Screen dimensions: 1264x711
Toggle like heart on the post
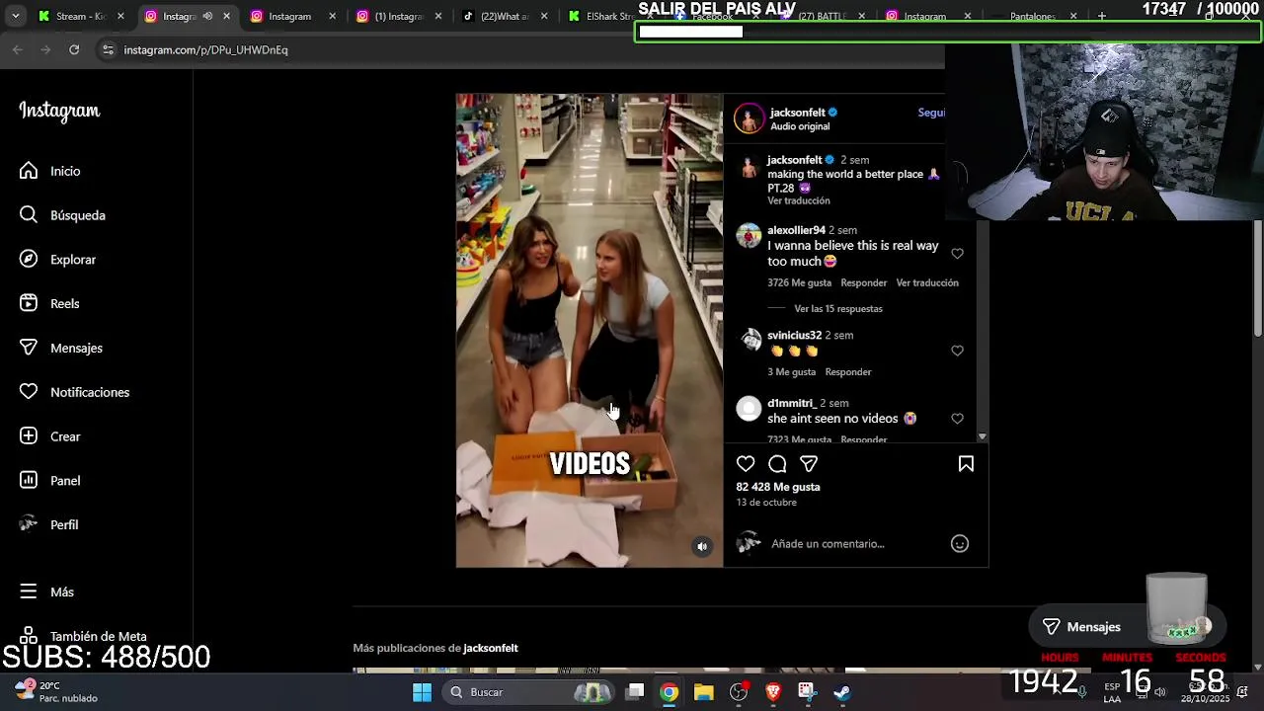(x=746, y=464)
